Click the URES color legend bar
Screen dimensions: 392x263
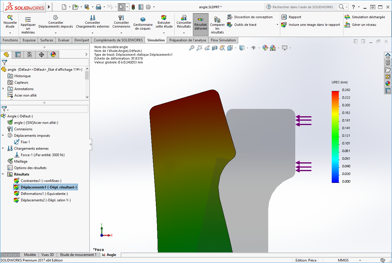pos(335,137)
